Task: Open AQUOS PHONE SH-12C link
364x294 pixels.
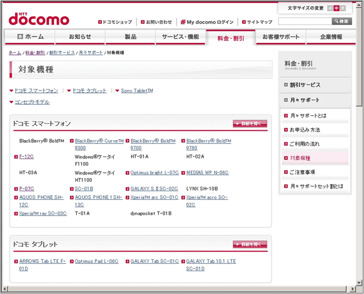Action: tap(41, 201)
